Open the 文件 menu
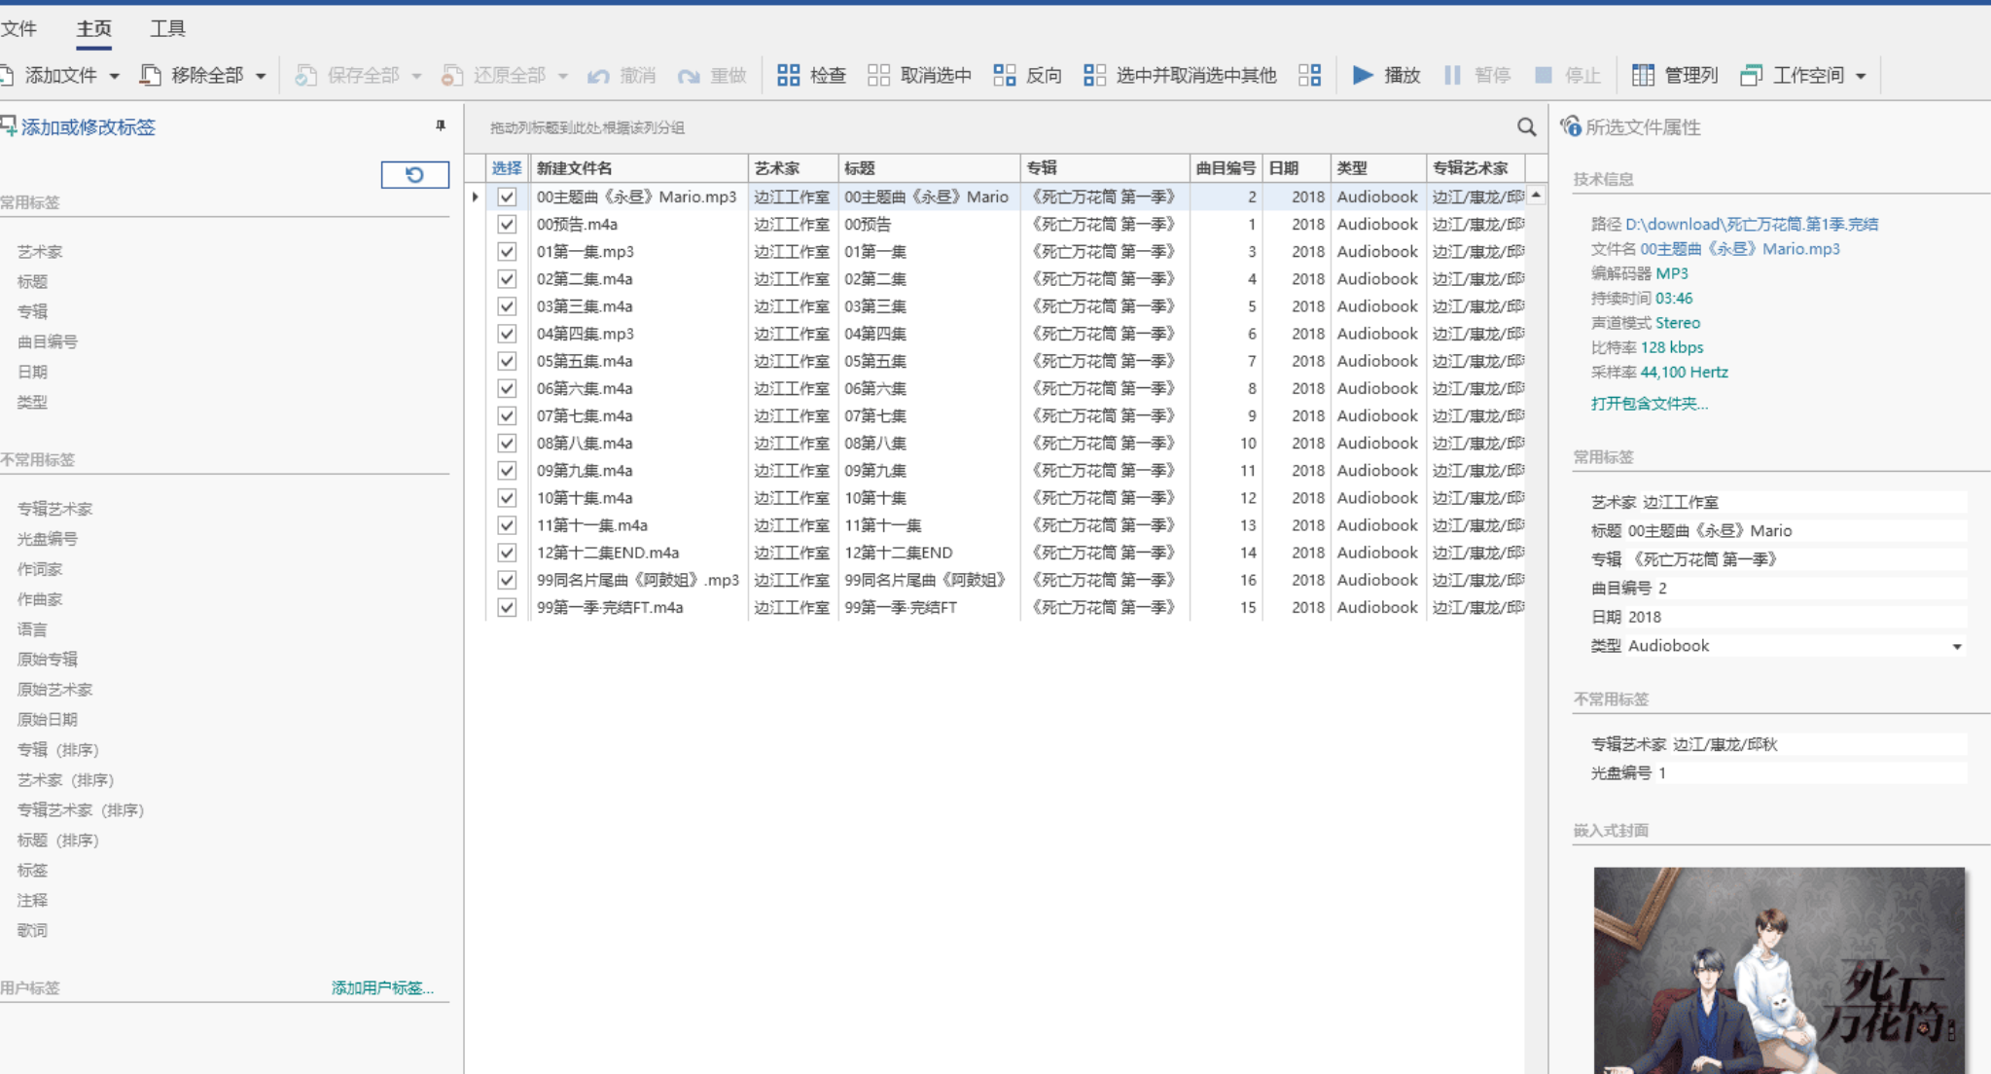This screenshot has width=1991, height=1074. (18, 28)
